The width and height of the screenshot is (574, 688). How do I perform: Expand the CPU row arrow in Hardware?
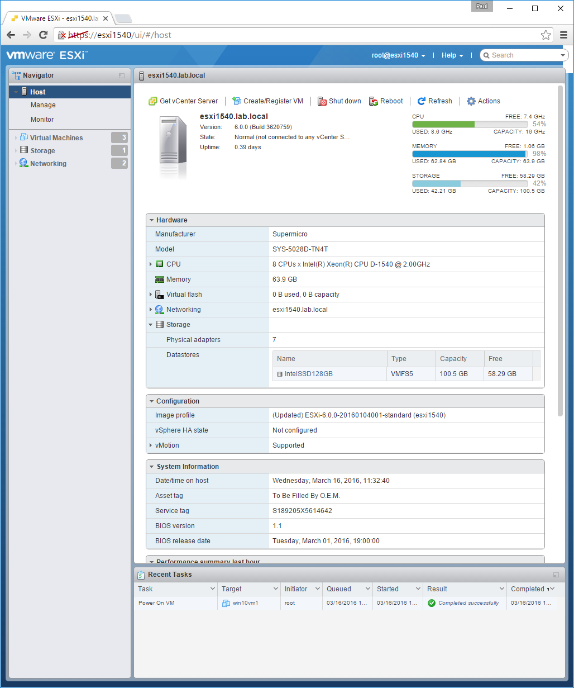point(151,264)
